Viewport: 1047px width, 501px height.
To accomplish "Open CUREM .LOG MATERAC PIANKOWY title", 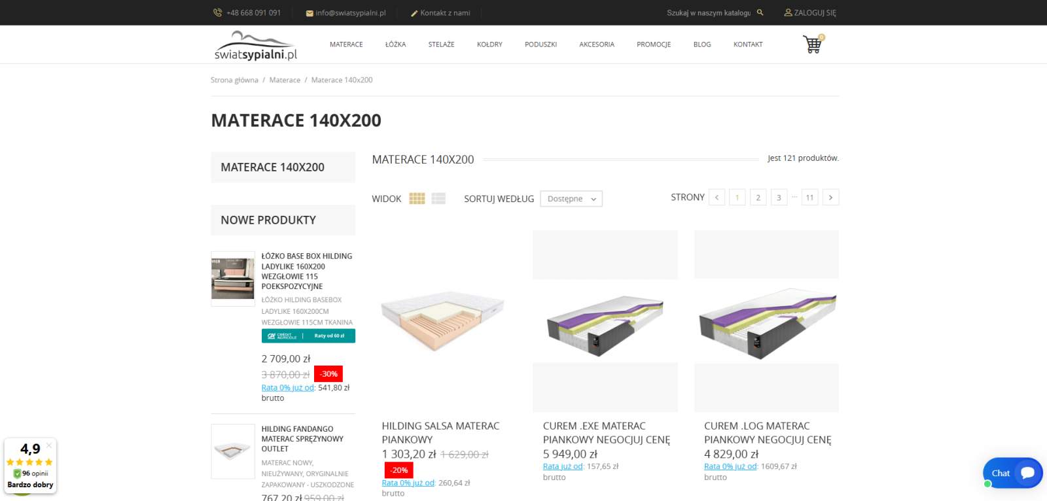I will tap(768, 432).
